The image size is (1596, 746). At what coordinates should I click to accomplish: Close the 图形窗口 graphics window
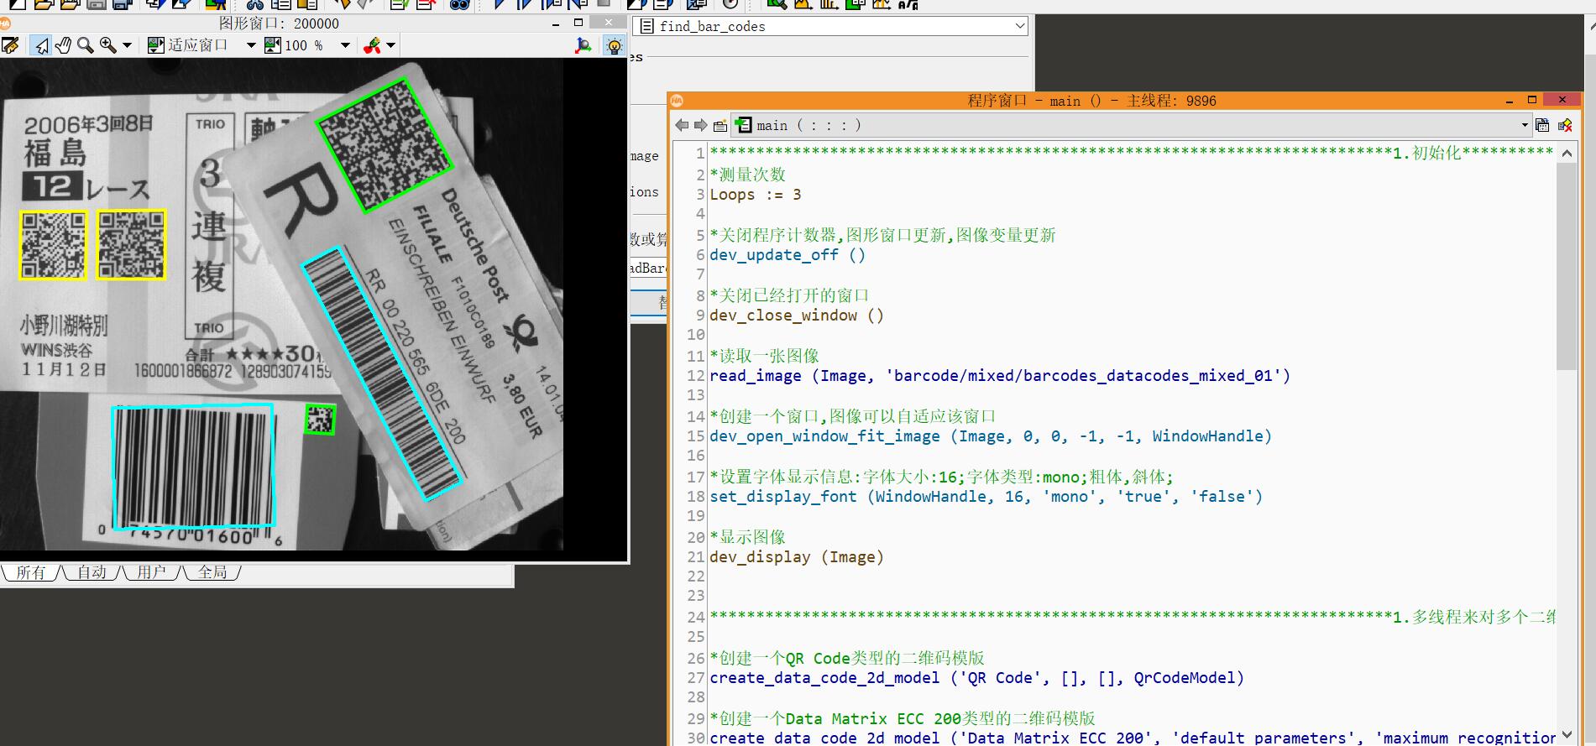pyautogui.click(x=608, y=23)
